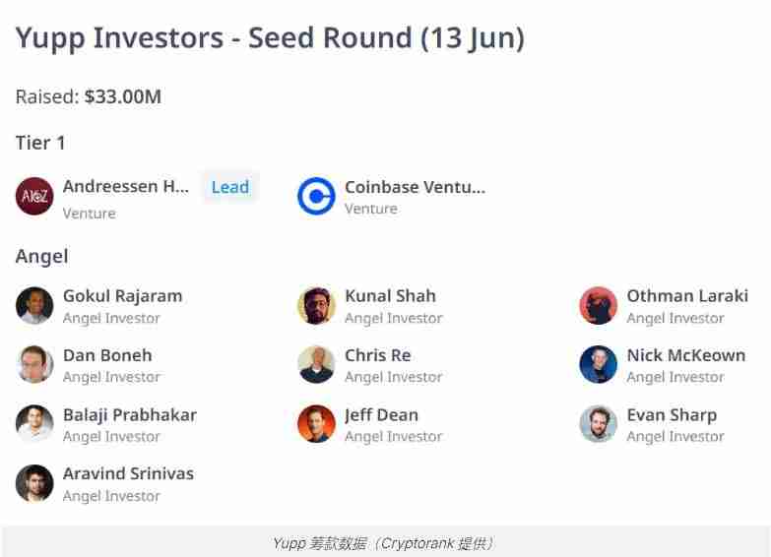Click Aravind Srinivas's profile avatar
The height and width of the screenshot is (557, 771).
[x=34, y=483]
